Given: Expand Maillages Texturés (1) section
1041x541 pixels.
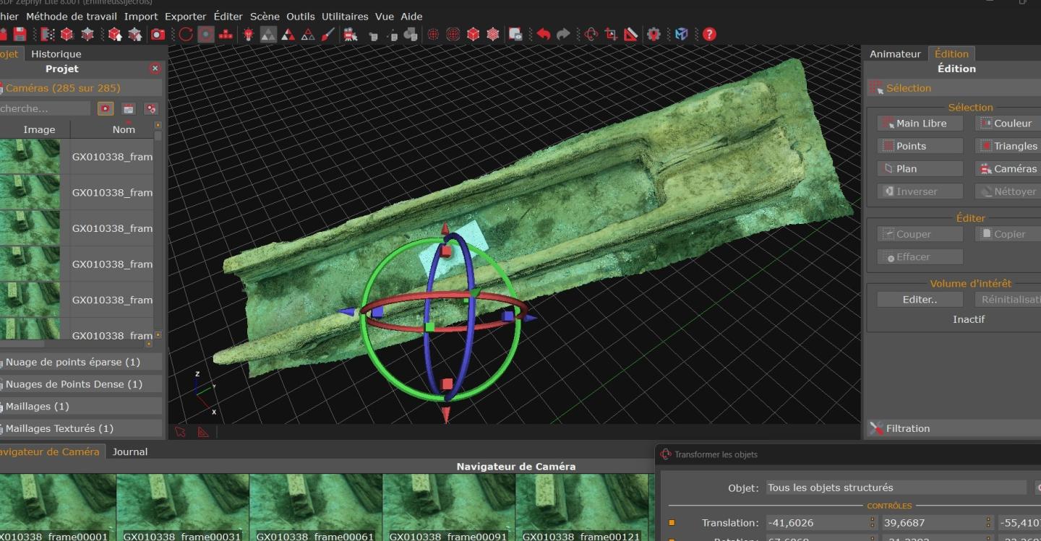Looking at the screenshot, I should (80, 429).
